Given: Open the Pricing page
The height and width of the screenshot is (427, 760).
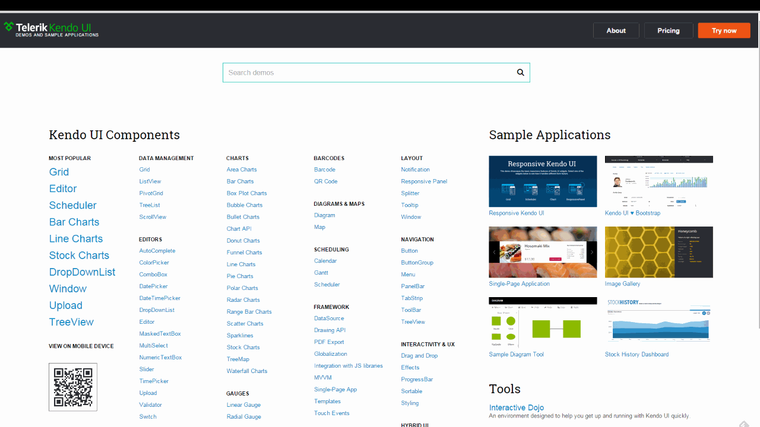Looking at the screenshot, I should [669, 30].
